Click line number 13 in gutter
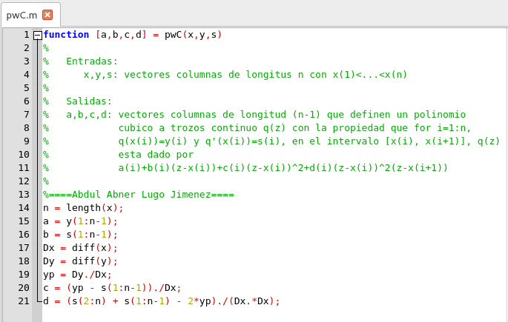The height and width of the screenshot is (322, 508). click(x=24, y=194)
